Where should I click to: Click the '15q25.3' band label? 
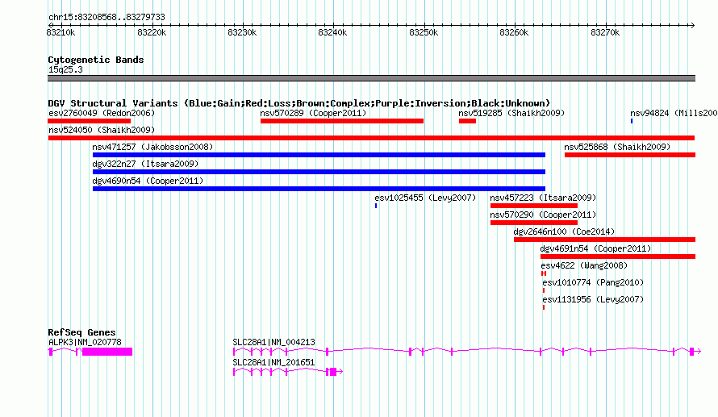(65, 69)
